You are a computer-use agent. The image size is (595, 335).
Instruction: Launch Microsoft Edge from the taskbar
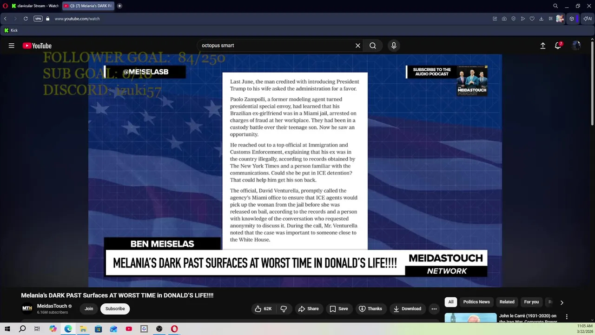tap(68, 329)
